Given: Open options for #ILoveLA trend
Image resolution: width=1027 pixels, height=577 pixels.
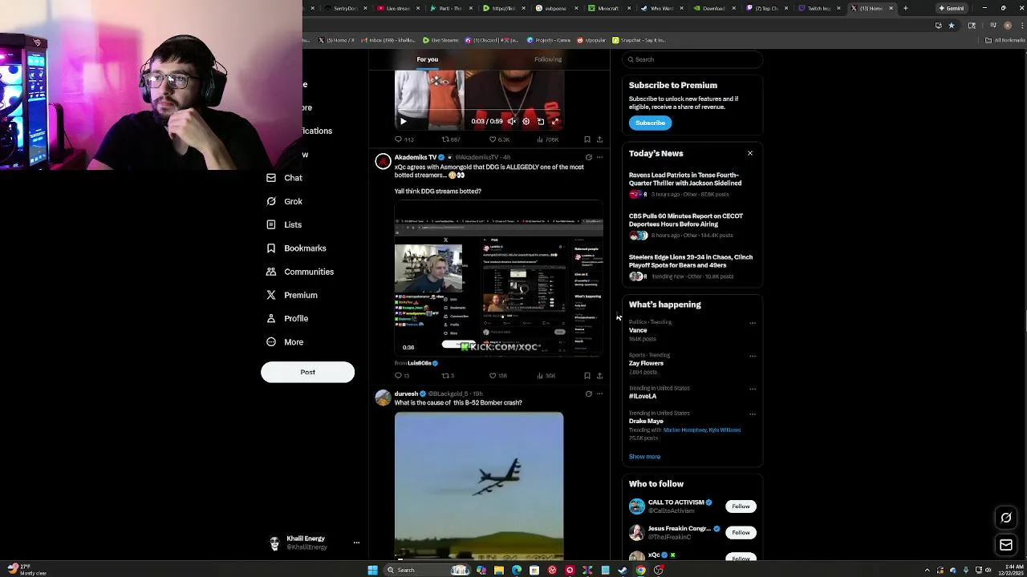Looking at the screenshot, I should (753, 389).
